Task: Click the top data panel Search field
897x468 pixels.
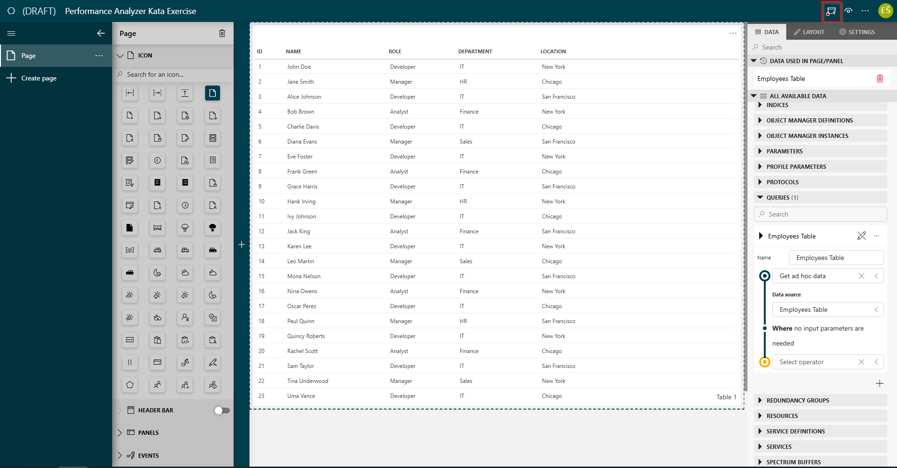Action: point(820,47)
